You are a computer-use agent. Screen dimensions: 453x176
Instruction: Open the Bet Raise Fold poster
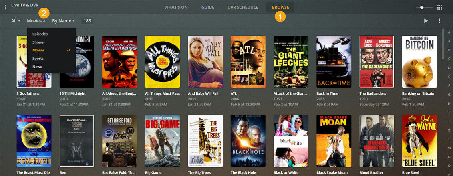119,141
